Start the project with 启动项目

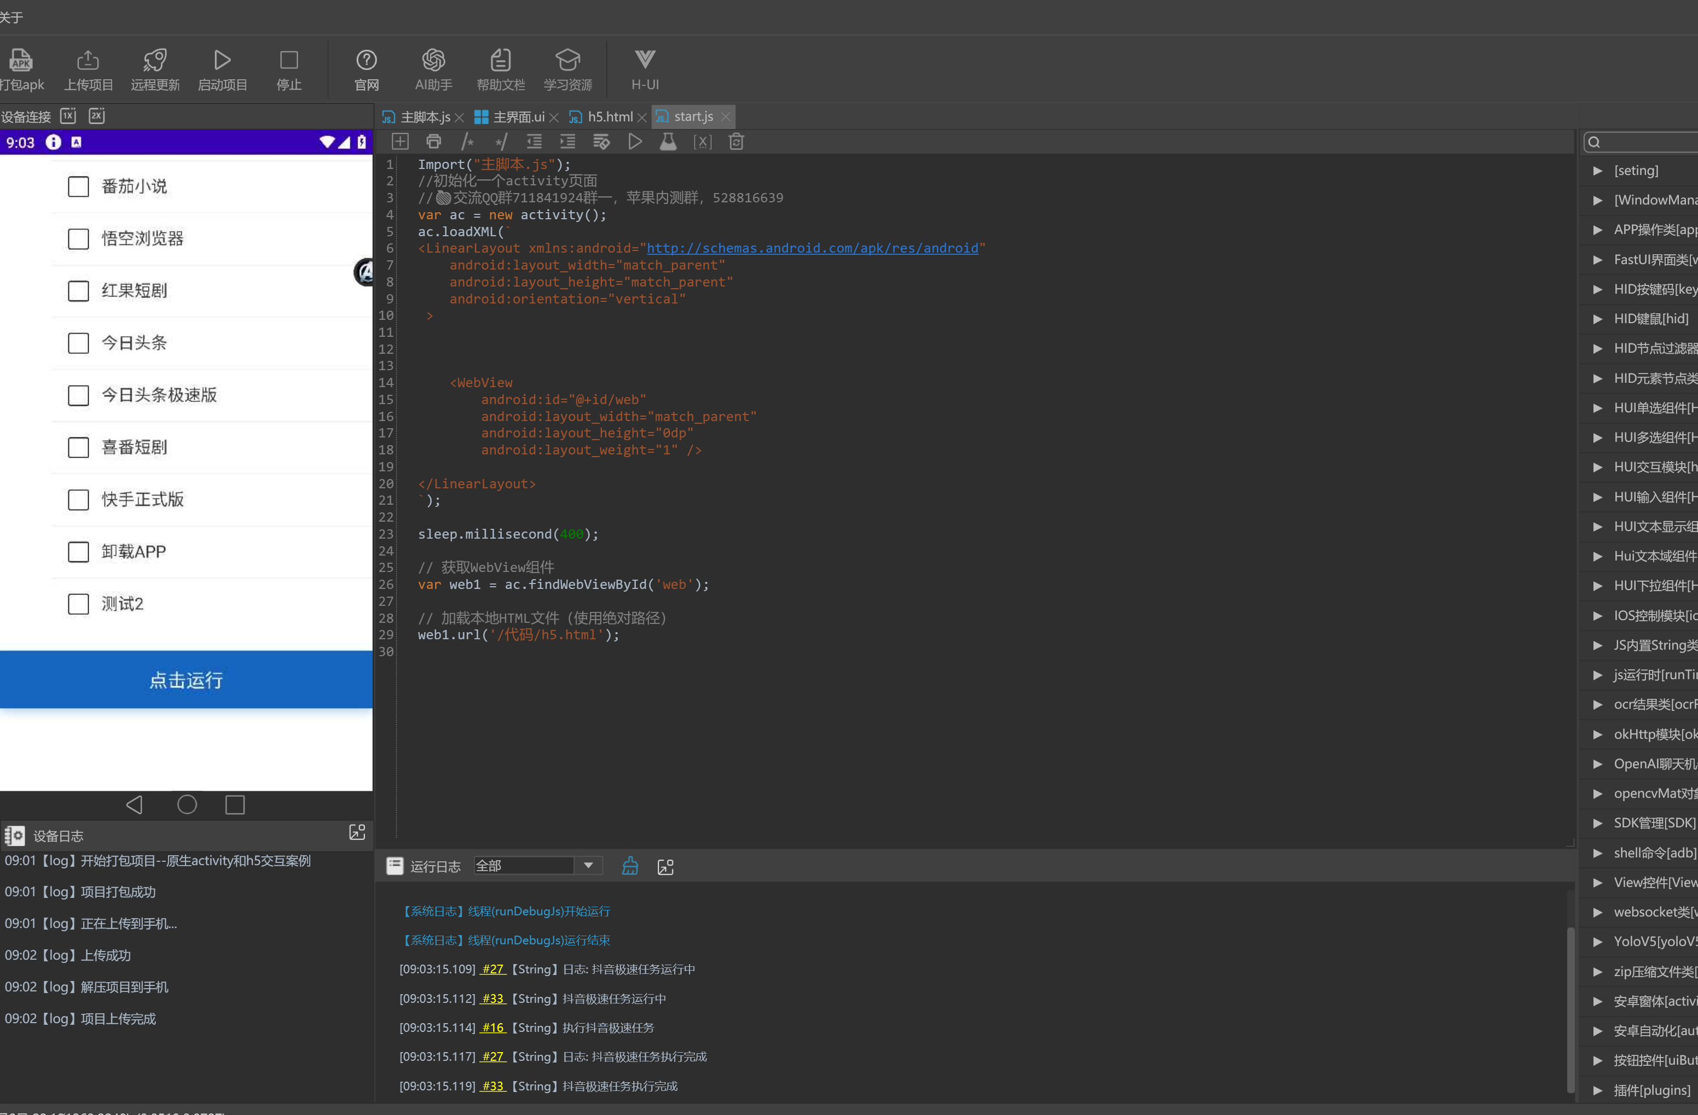pos(222,61)
